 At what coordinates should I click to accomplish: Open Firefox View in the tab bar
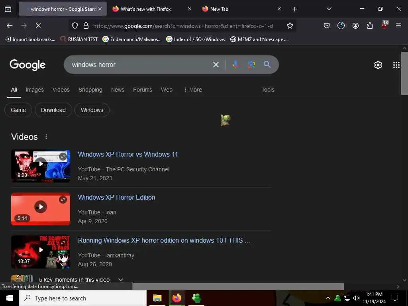(8, 9)
